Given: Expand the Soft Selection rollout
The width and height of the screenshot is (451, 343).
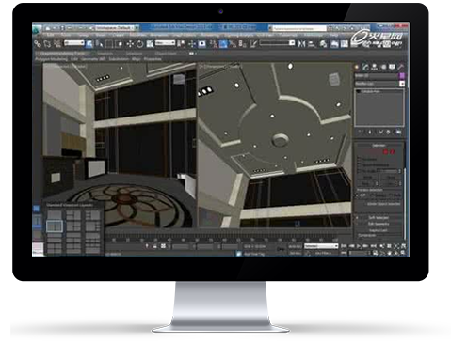Looking at the screenshot, I should [379, 218].
